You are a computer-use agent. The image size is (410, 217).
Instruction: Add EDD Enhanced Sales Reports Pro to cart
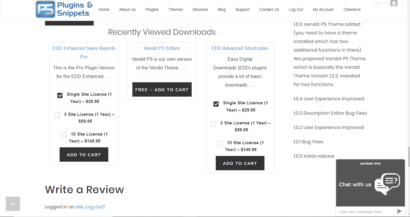84,155
